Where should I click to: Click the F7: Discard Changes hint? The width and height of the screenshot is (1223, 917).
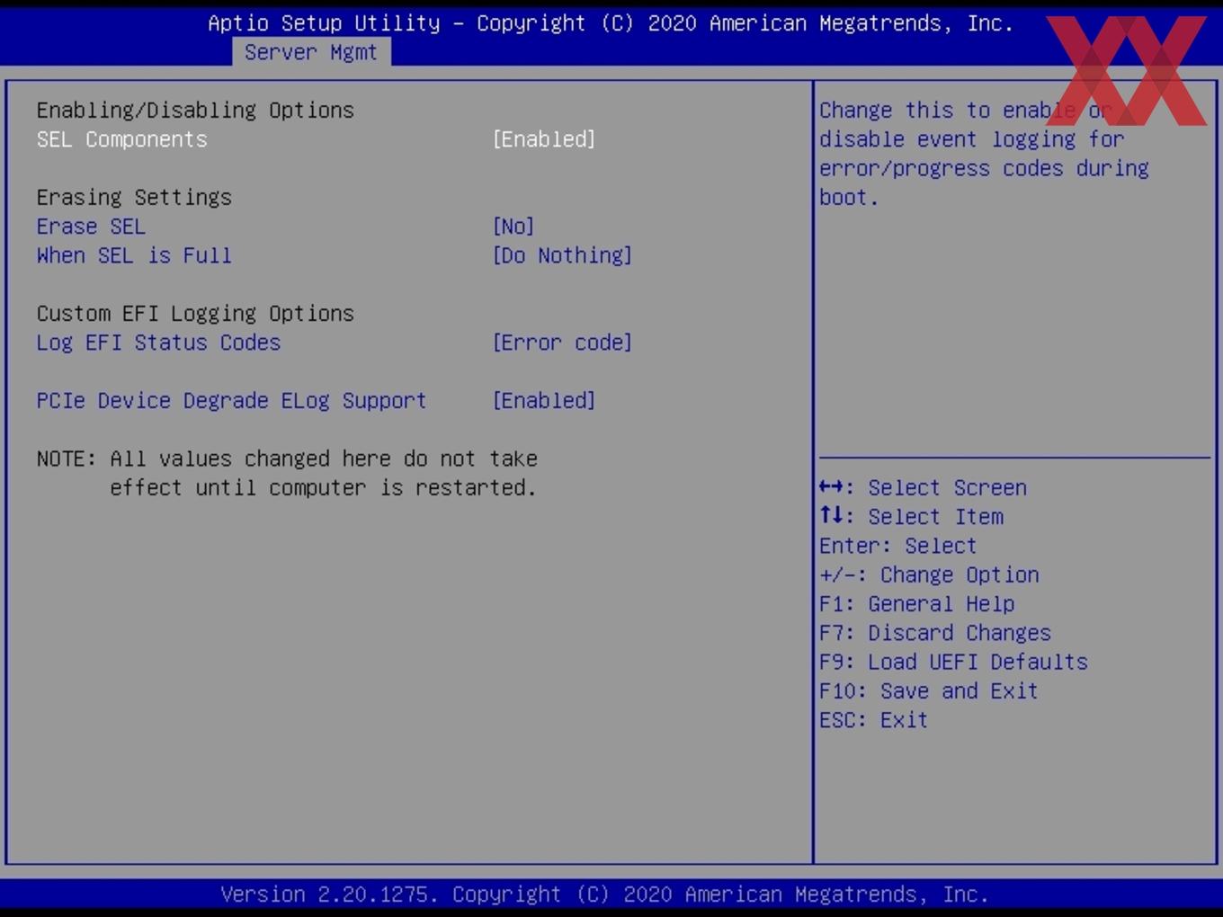click(935, 633)
